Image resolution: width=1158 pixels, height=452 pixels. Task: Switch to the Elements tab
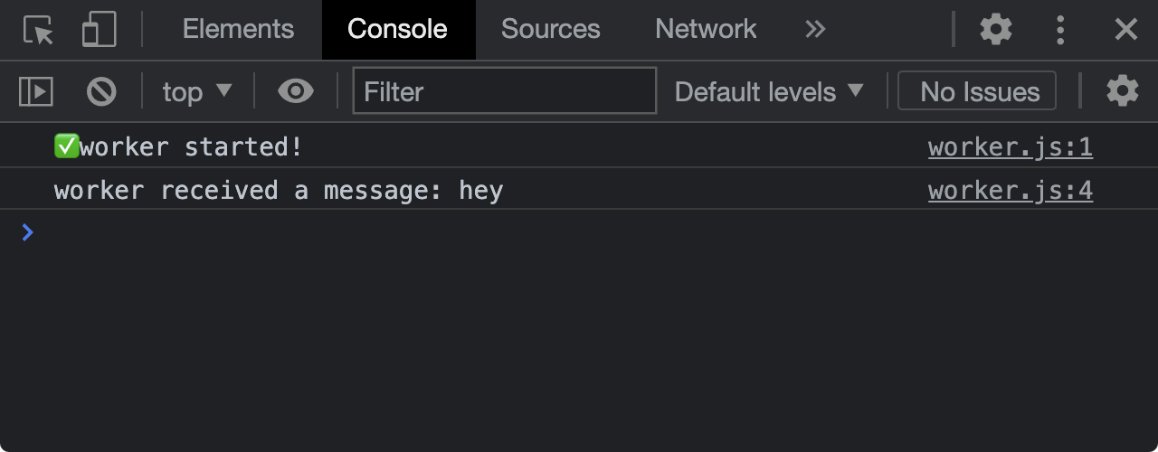(x=238, y=30)
